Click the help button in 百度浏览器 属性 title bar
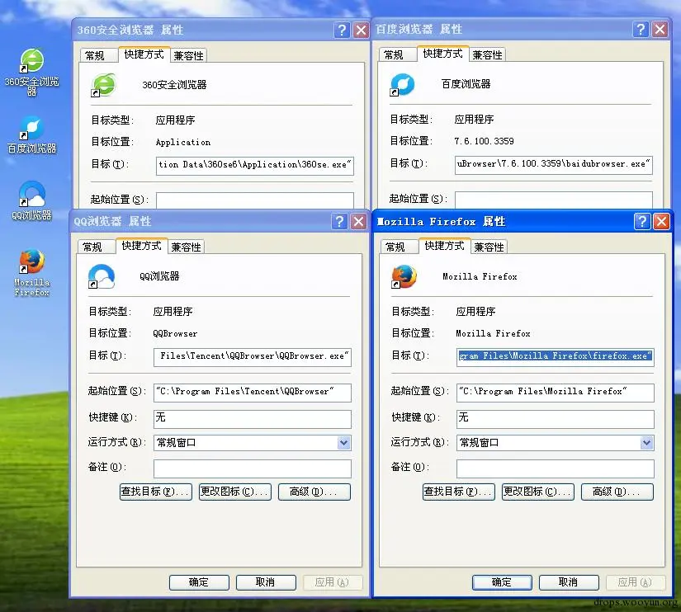 (641, 29)
